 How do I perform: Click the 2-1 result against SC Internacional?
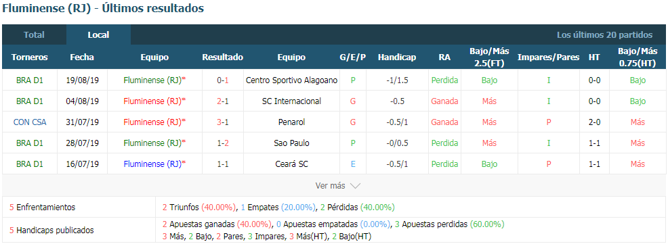(x=223, y=101)
